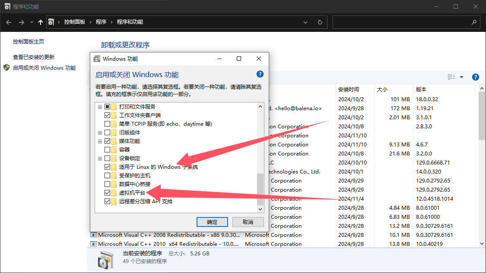Select 控制面板 in the breadcrumb path
This screenshot has width=486, height=273.
[x=74, y=22]
